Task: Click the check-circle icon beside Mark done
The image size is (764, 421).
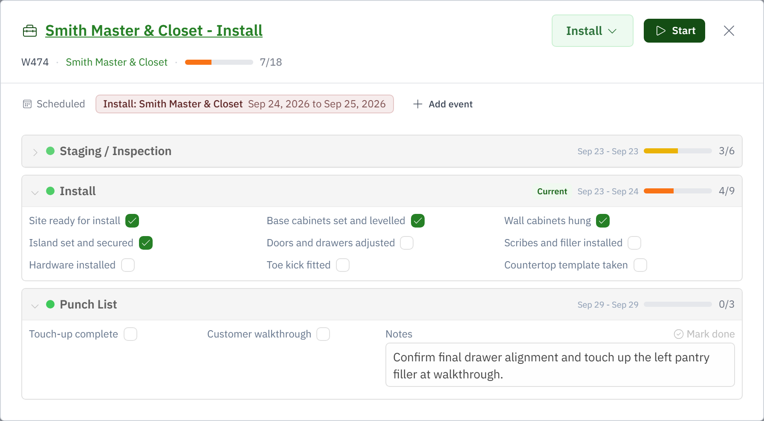Action: pos(679,334)
